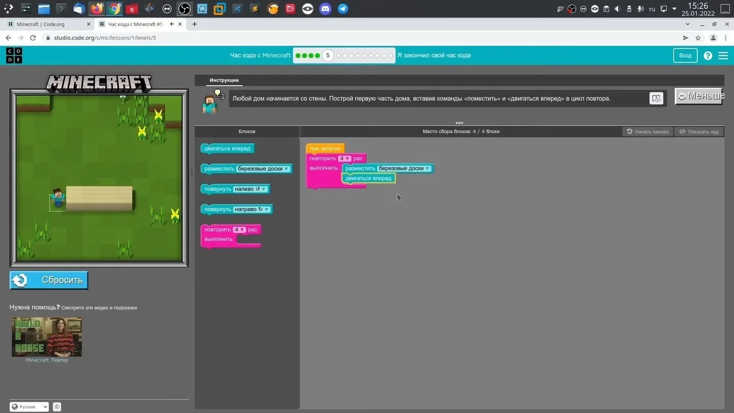This screenshot has width=734, height=413.
Task: Open the left-turn direction dropdown
Action: pyautogui.click(x=250, y=189)
